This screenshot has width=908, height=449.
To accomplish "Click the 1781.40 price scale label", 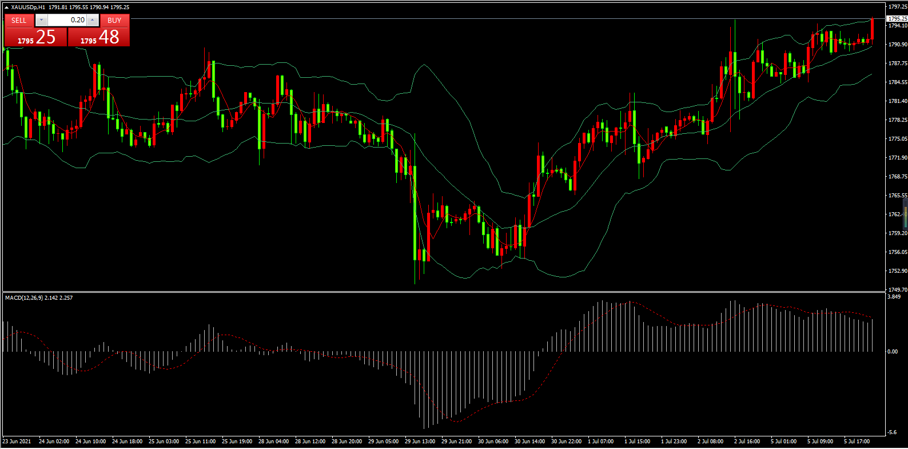I will click(897, 101).
